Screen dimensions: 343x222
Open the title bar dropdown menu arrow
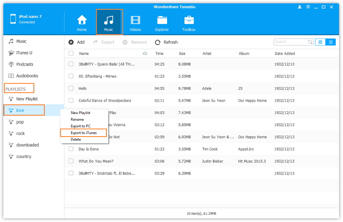pyautogui.click(x=308, y=7)
